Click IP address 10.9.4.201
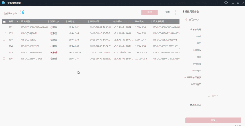The height and width of the screenshot is (126, 245). tap(73, 27)
